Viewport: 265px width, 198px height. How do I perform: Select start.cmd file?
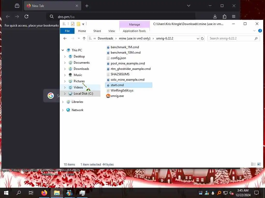point(128,85)
